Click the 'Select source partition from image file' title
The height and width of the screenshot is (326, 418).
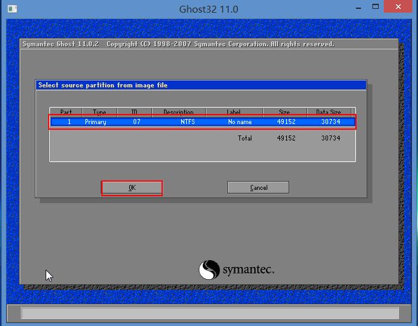pos(103,85)
